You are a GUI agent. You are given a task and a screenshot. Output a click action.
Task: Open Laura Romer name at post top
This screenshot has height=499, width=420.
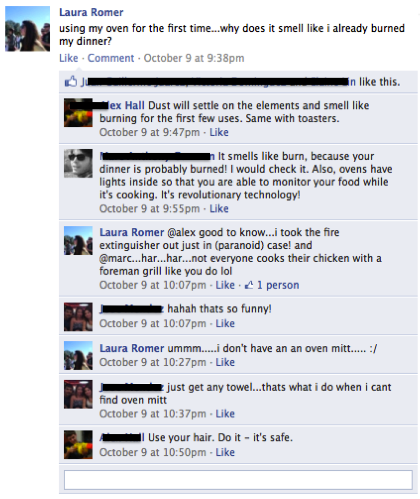coord(91,12)
